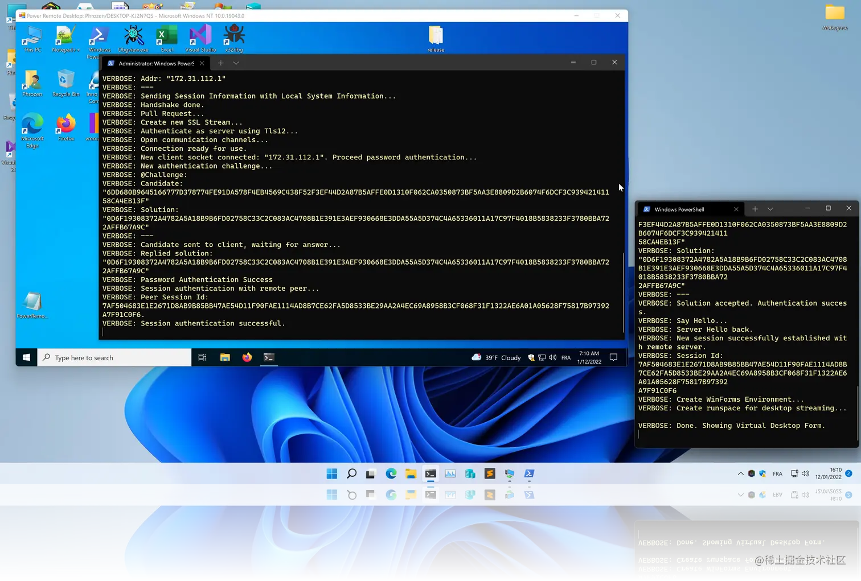The height and width of the screenshot is (581, 861).
Task: Expand the local PowerShell profile dropdown chevron
Action: [x=770, y=209]
